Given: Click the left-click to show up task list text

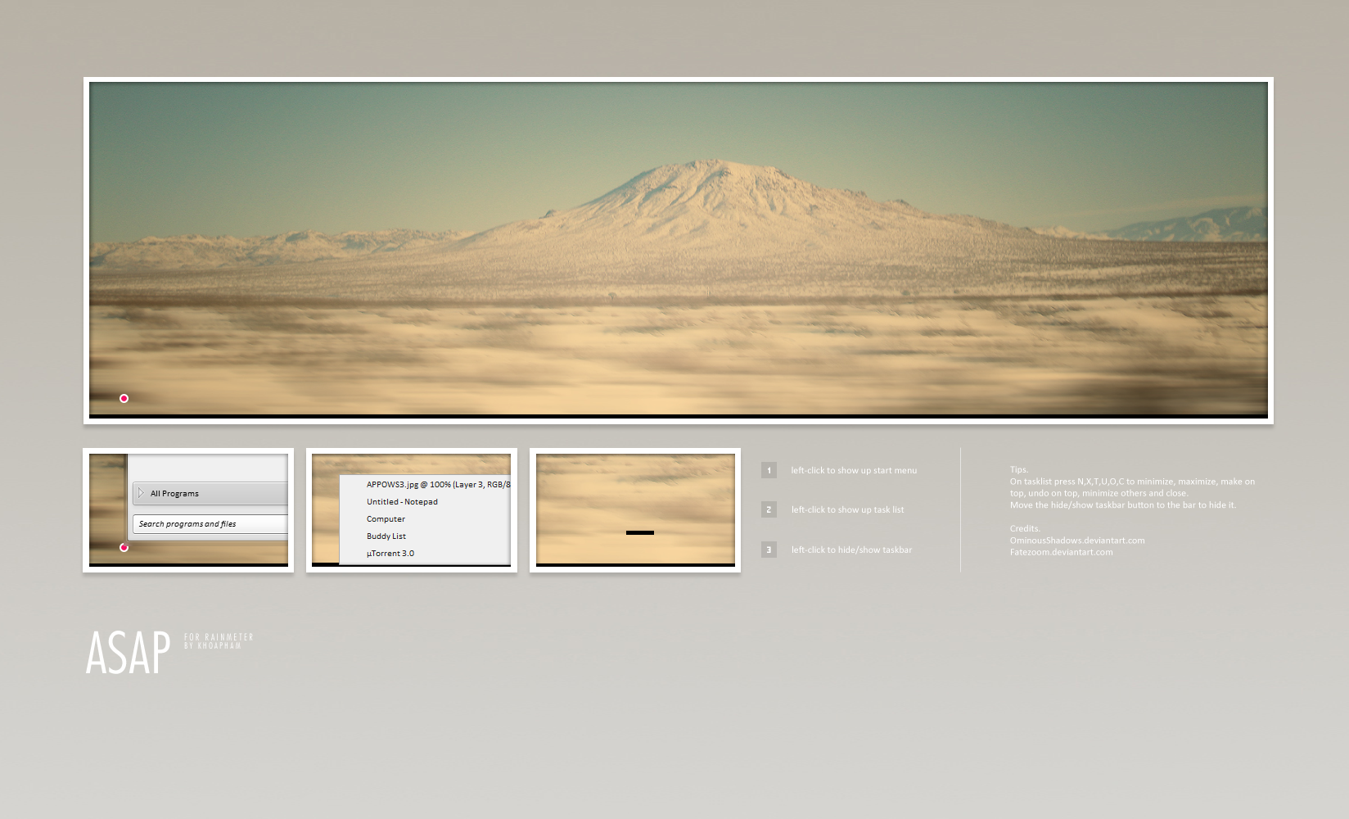Looking at the screenshot, I should click(x=847, y=509).
